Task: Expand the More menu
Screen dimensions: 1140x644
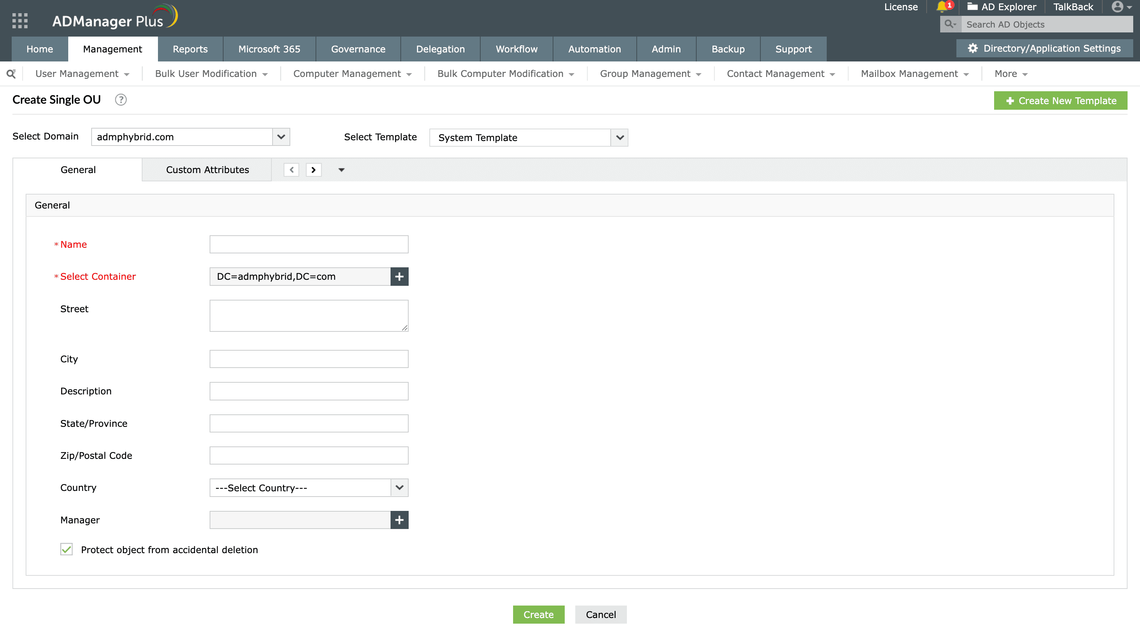Action: 1011,74
